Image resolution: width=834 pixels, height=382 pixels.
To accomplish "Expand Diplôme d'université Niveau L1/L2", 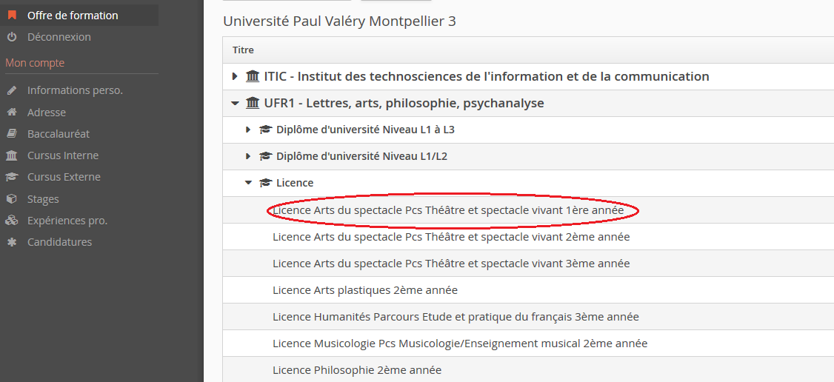I will tap(248, 156).
